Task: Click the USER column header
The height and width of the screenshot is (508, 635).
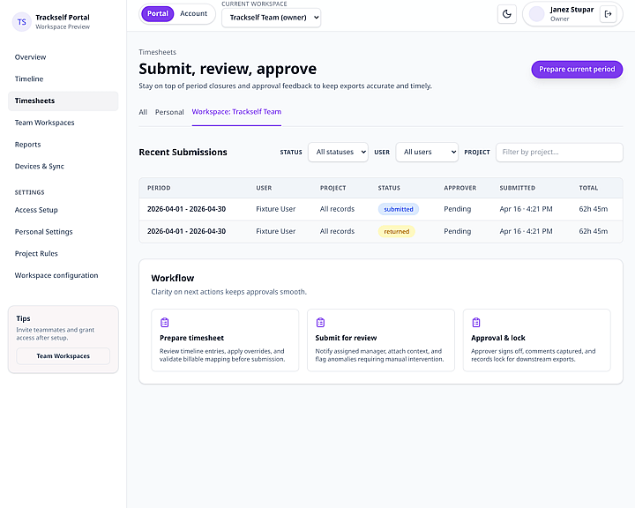Action: 264,189
